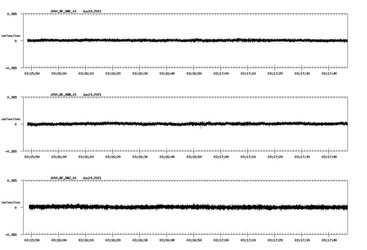Click cm/sec/sec unit label on HNE plot

pyautogui.click(x=11, y=36)
